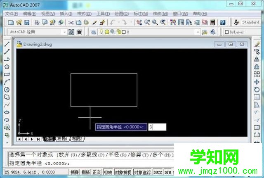264x178 pixels.
Task: Open the 视图(V) menu
Action: tap(48, 14)
